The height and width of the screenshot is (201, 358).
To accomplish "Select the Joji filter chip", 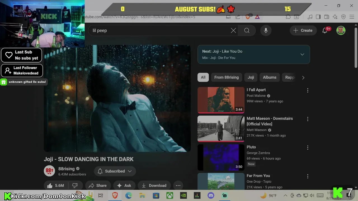I will (x=251, y=77).
